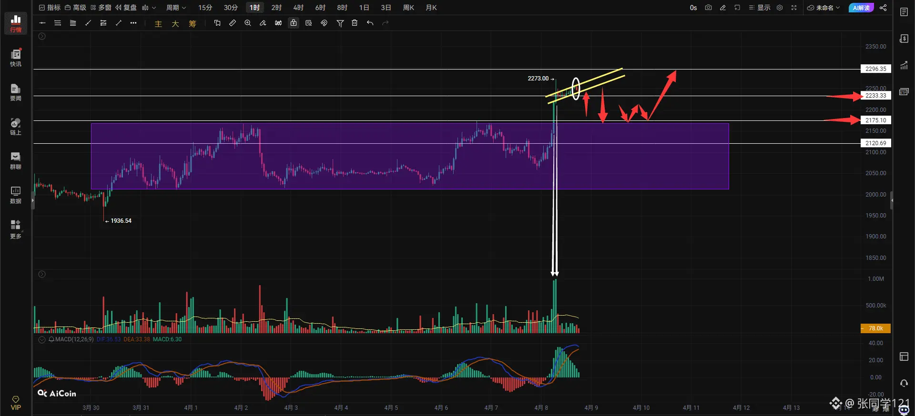Expand the right panel arrow handle

click(892, 200)
